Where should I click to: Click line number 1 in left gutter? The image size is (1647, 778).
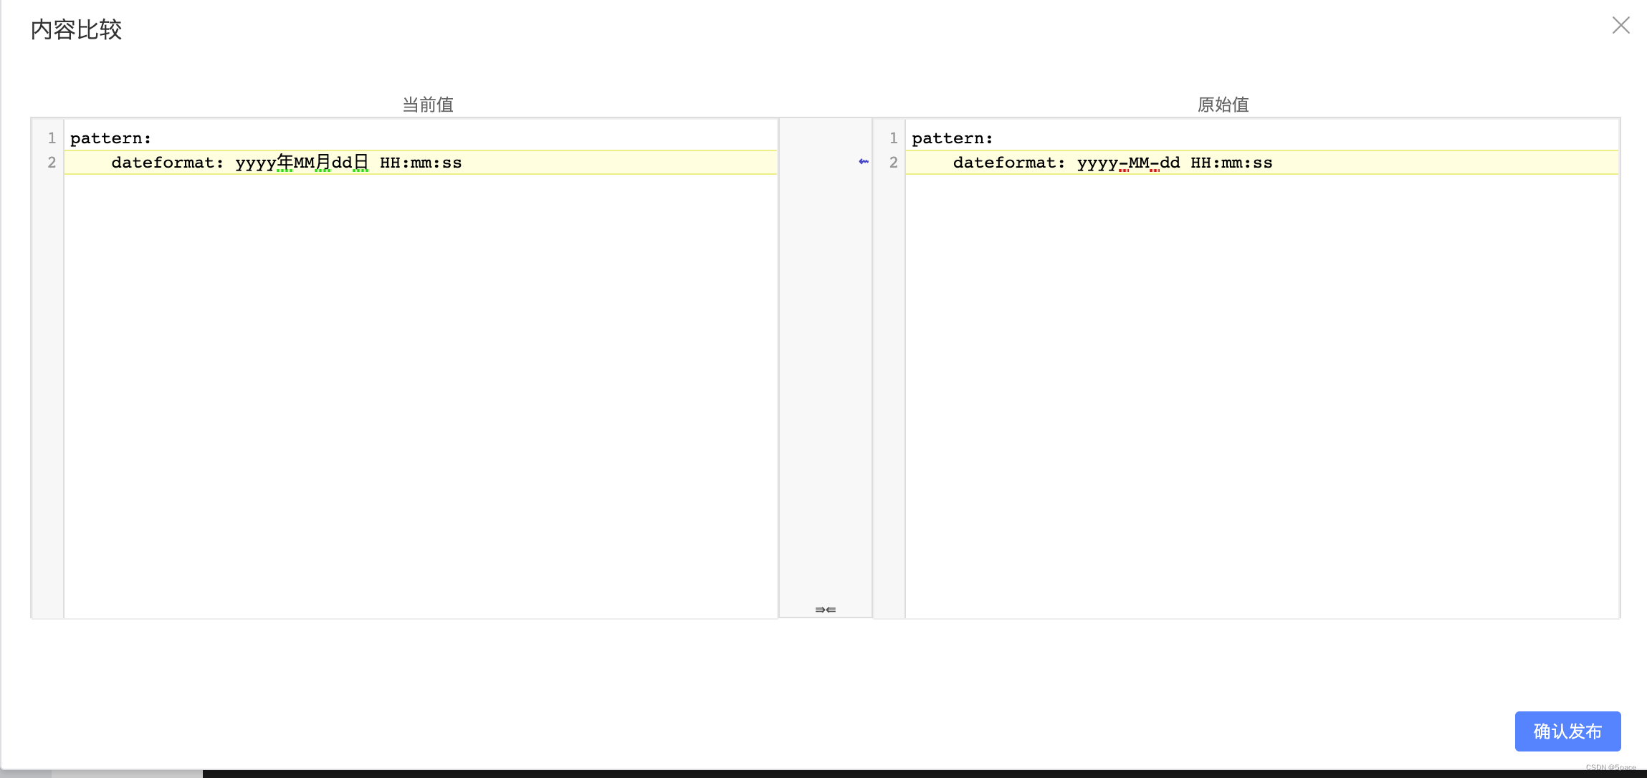[52, 138]
